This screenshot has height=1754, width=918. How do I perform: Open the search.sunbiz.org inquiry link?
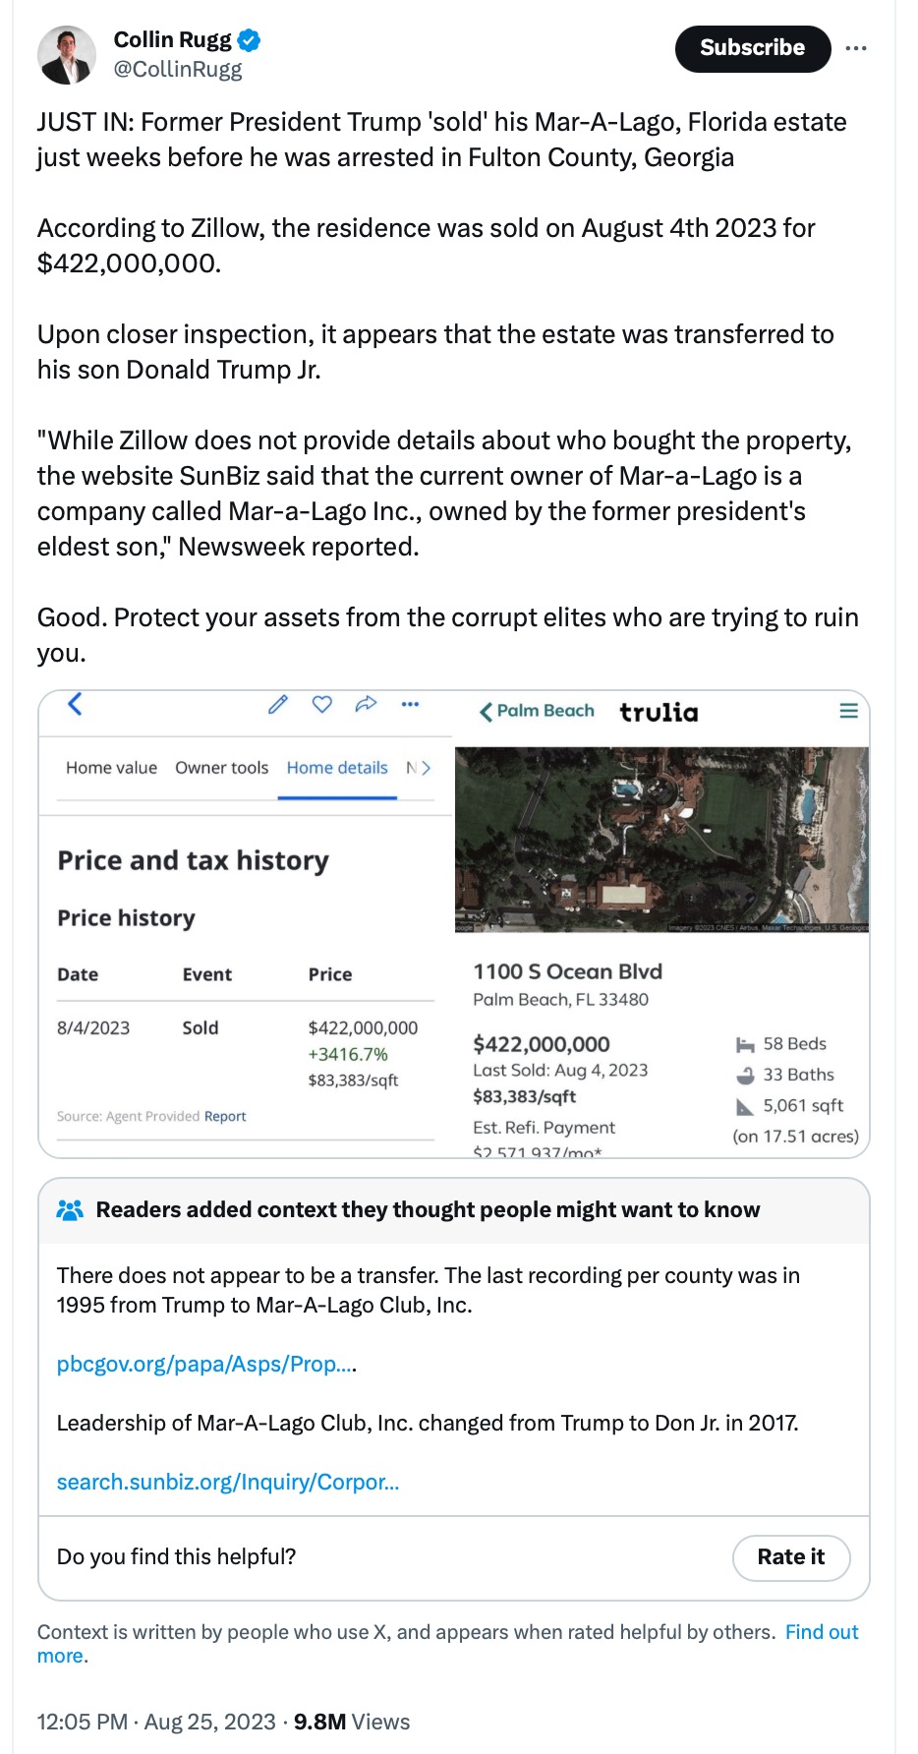(x=228, y=1483)
